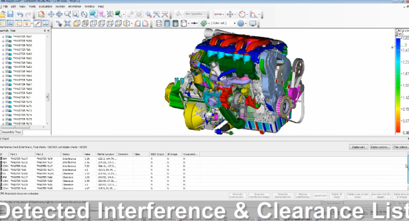The height and width of the screenshot is (221, 409).
Task: Select the zoom magnifier tool
Action: coord(67,14)
